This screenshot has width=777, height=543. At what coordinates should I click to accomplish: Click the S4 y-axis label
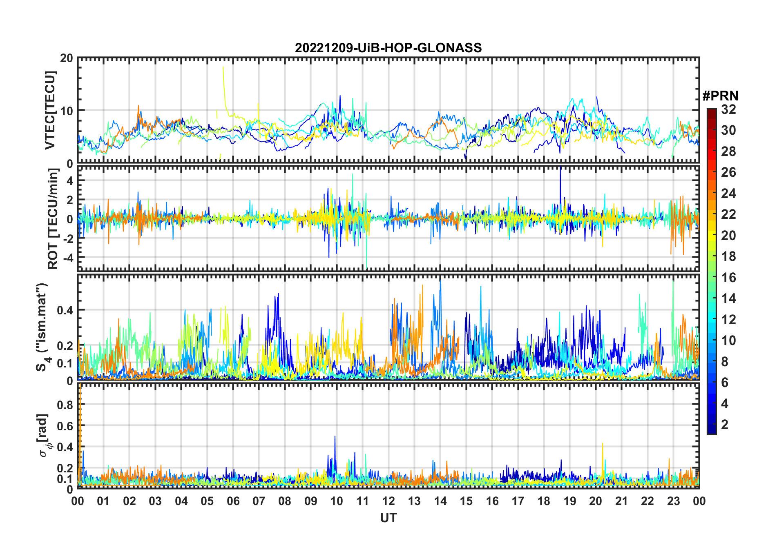[42, 327]
